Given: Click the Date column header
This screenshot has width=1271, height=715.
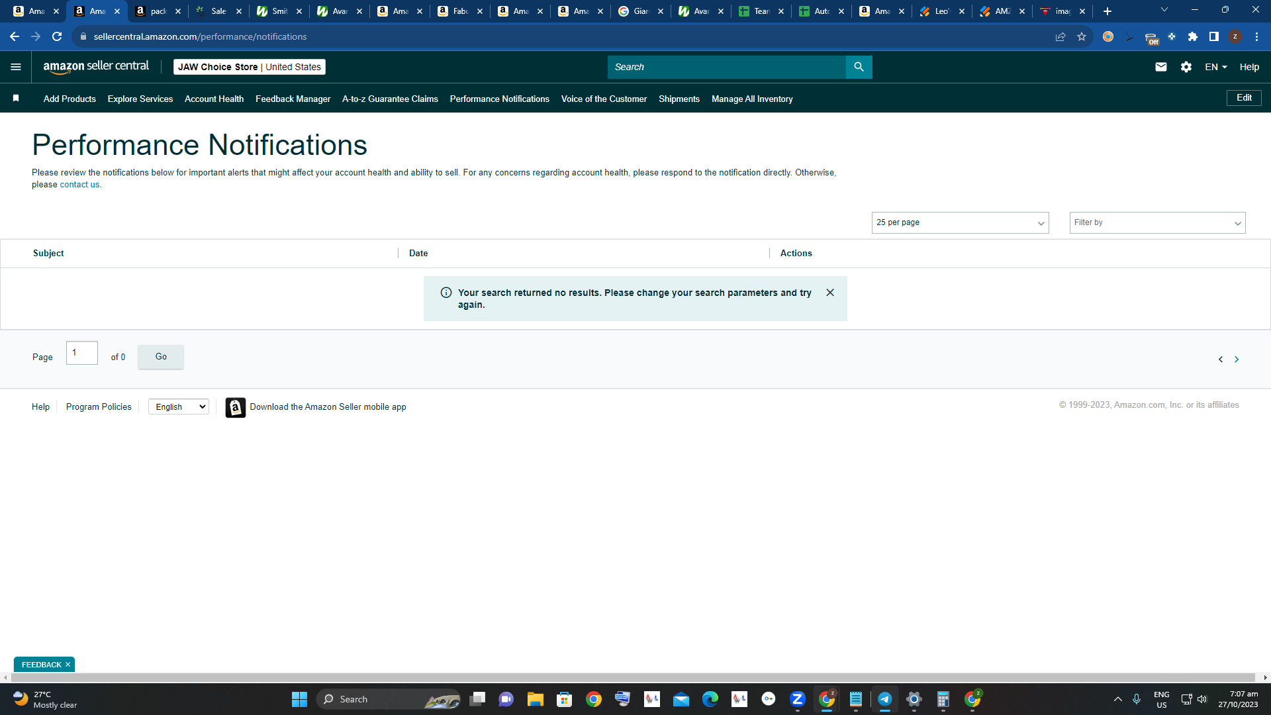Looking at the screenshot, I should (x=418, y=254).
